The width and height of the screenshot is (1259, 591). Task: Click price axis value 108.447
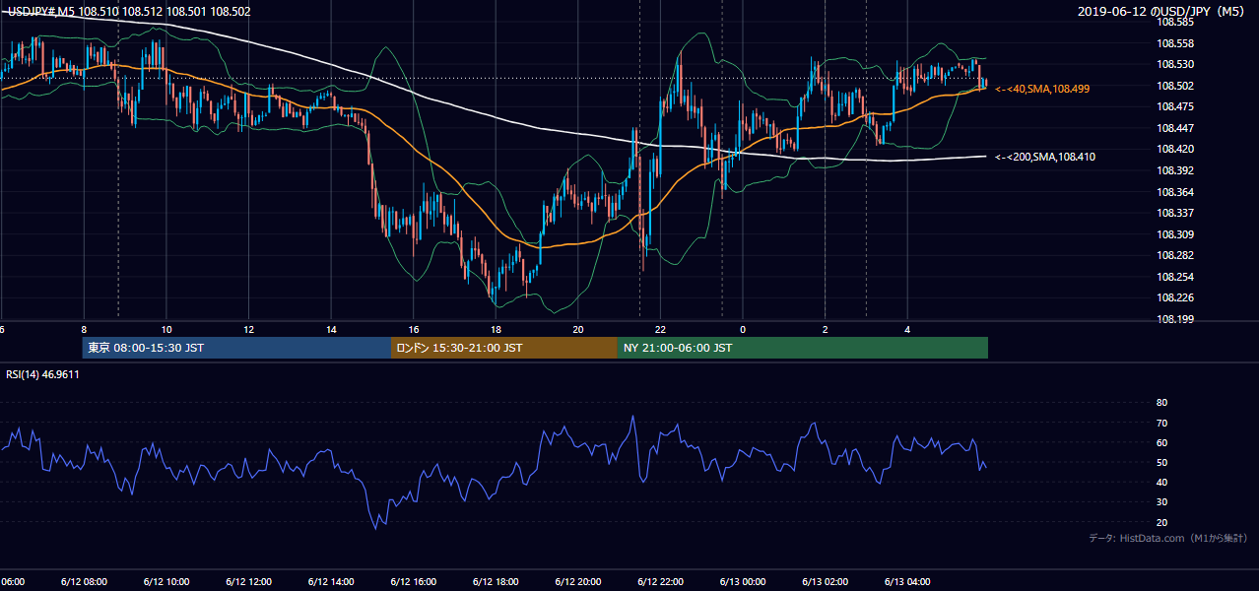pyautogui.click(x=1175, y=128)
